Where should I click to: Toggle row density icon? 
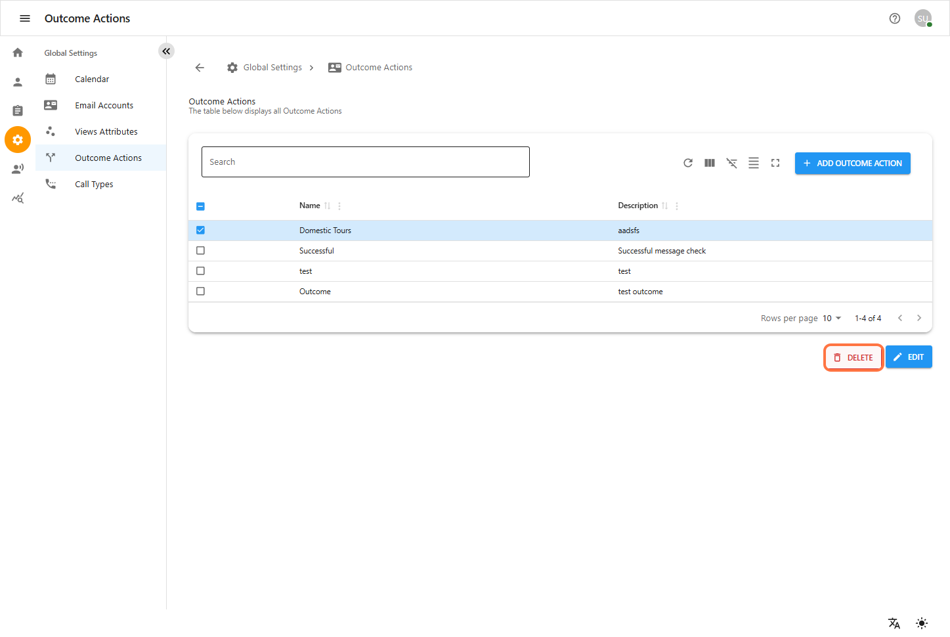(x=753, y=163)
